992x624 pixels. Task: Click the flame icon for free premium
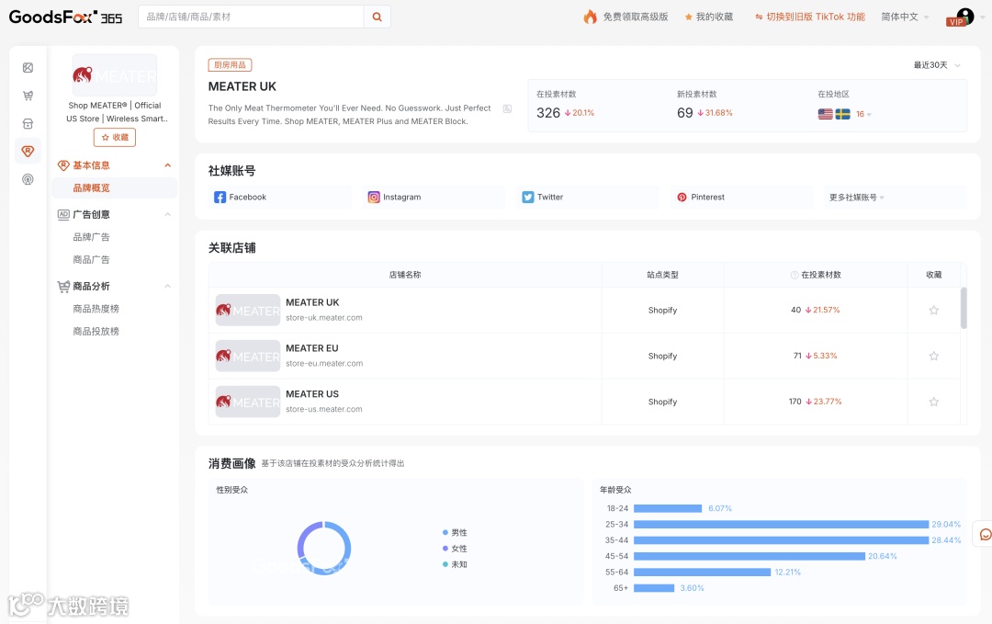[590, 17]
